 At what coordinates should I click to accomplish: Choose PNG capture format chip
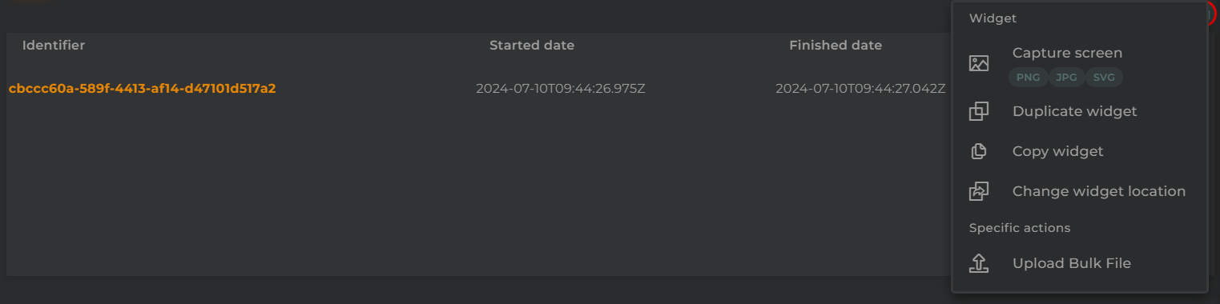pyautogui.click(x=1028, y=78)
